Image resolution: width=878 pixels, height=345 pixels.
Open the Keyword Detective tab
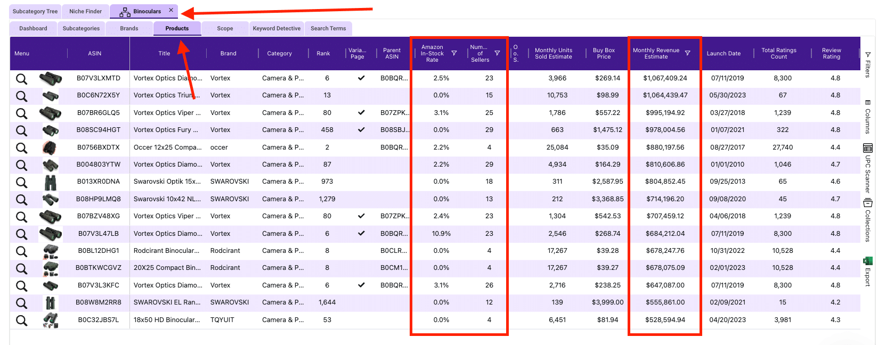(277, 29)
